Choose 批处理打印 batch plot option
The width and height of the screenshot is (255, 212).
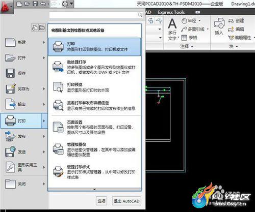tap(94, 67)
